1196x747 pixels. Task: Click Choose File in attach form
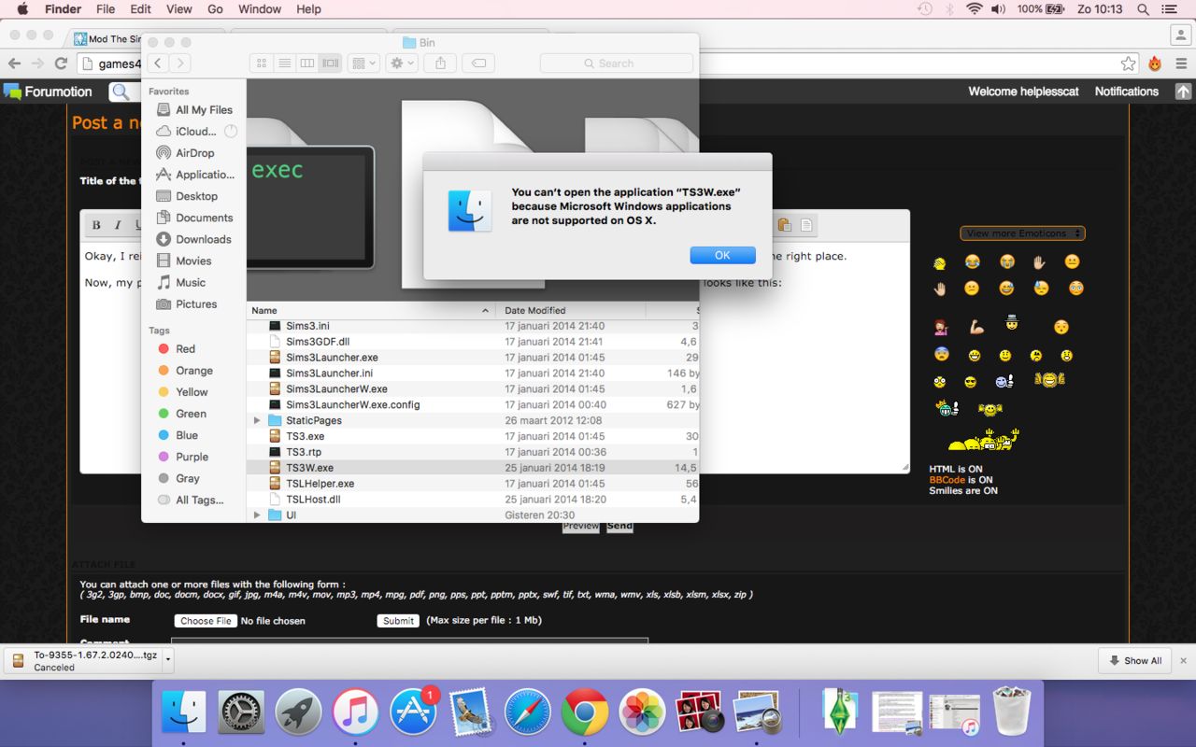206,621
